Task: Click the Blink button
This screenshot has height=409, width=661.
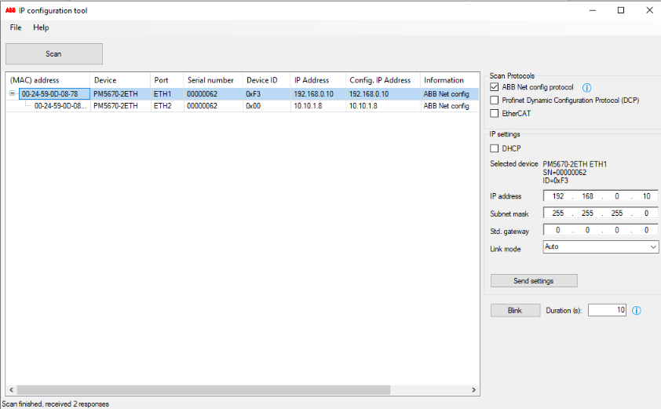Action: pyautogui.click(x=514, y=311)
